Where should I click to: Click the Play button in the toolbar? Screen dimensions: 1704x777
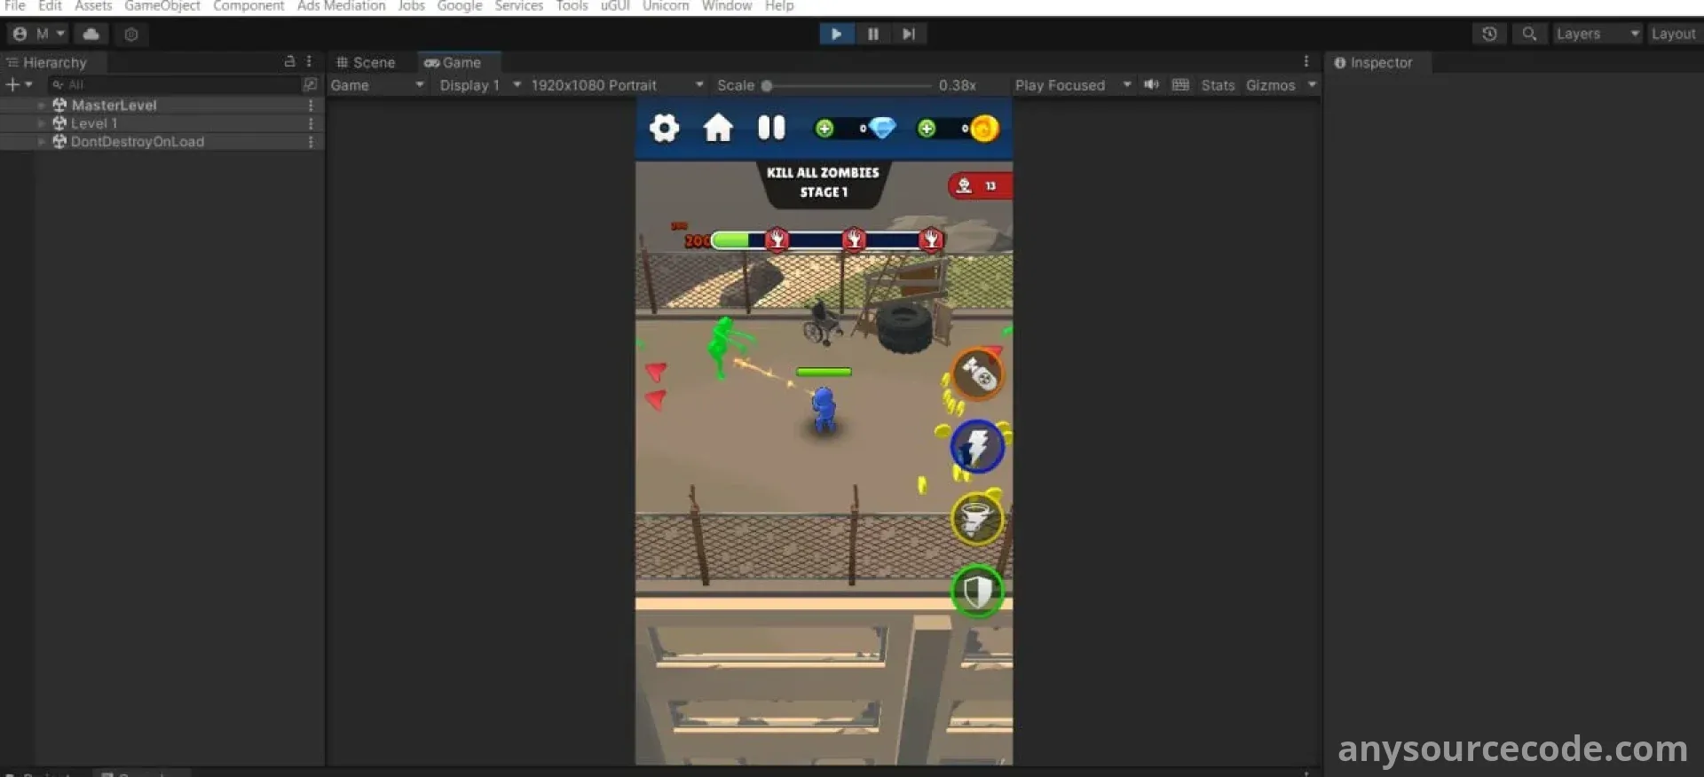coord(836,34)
